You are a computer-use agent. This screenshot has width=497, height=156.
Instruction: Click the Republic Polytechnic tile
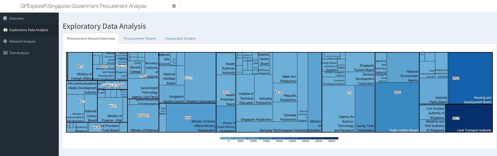[285, 93]
